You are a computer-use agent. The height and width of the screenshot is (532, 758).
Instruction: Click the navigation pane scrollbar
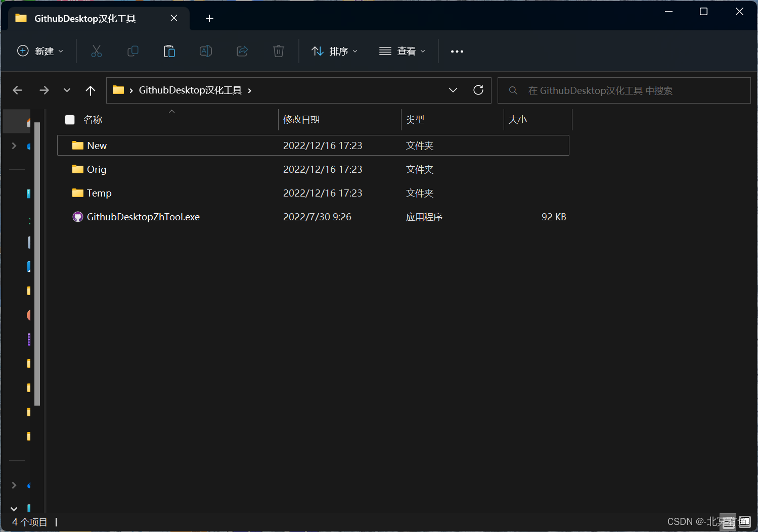pos(37,263)
